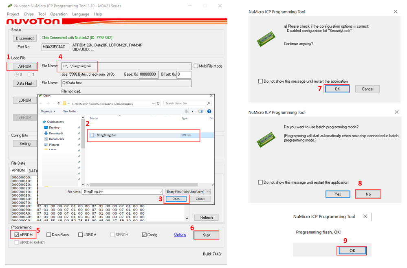Expand the Organize dropdown
Screen dimensions: 407x268
tap(48, 111)
